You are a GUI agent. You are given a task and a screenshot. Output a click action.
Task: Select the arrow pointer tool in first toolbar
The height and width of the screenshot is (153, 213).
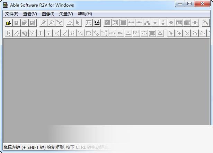tap(78, 23)
